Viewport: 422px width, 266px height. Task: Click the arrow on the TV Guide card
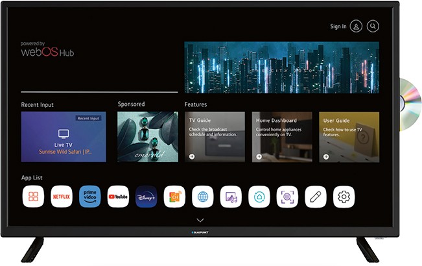click(x=192, y=156)
